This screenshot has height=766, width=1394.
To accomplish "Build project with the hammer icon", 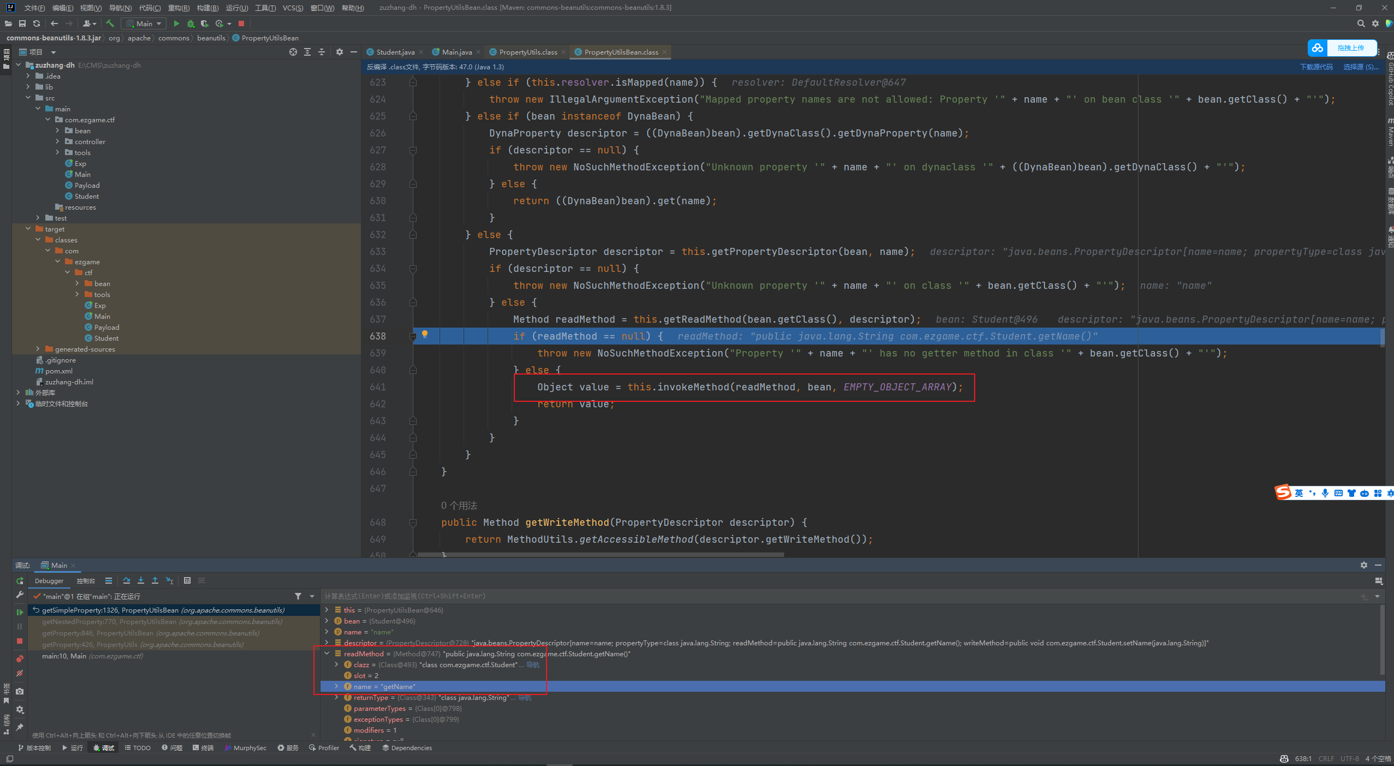I will 110,23.
